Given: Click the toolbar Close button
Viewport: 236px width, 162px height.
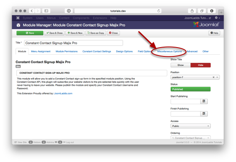Looking at the screenshot, I should [x=113, y=33].
